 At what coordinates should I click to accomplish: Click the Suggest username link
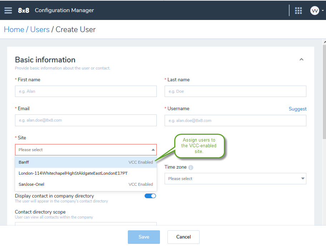click(297, 109)
